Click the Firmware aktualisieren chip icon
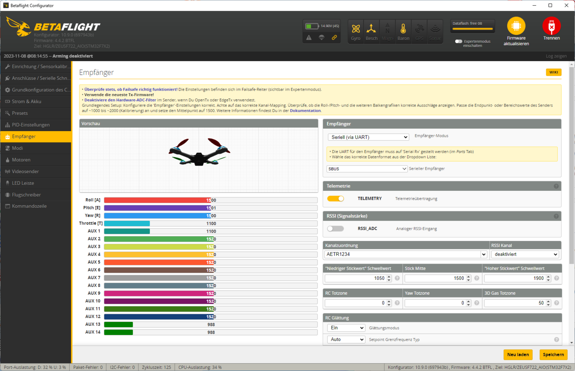Image resolution: width=575 pixels, height=371 pixels. tap(516, 26)
